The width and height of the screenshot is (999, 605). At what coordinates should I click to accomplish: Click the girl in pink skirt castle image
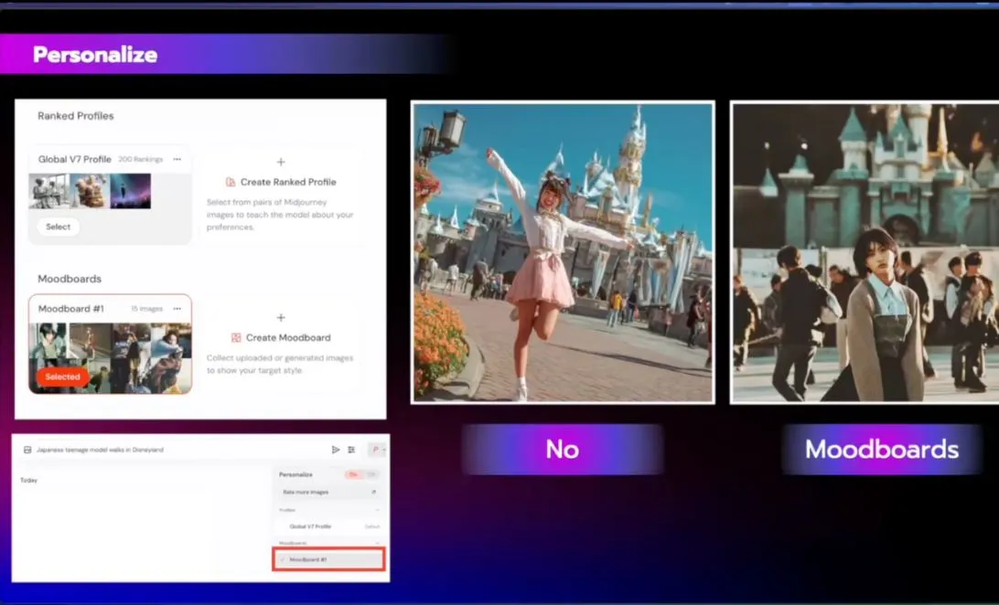coord(563,252)
